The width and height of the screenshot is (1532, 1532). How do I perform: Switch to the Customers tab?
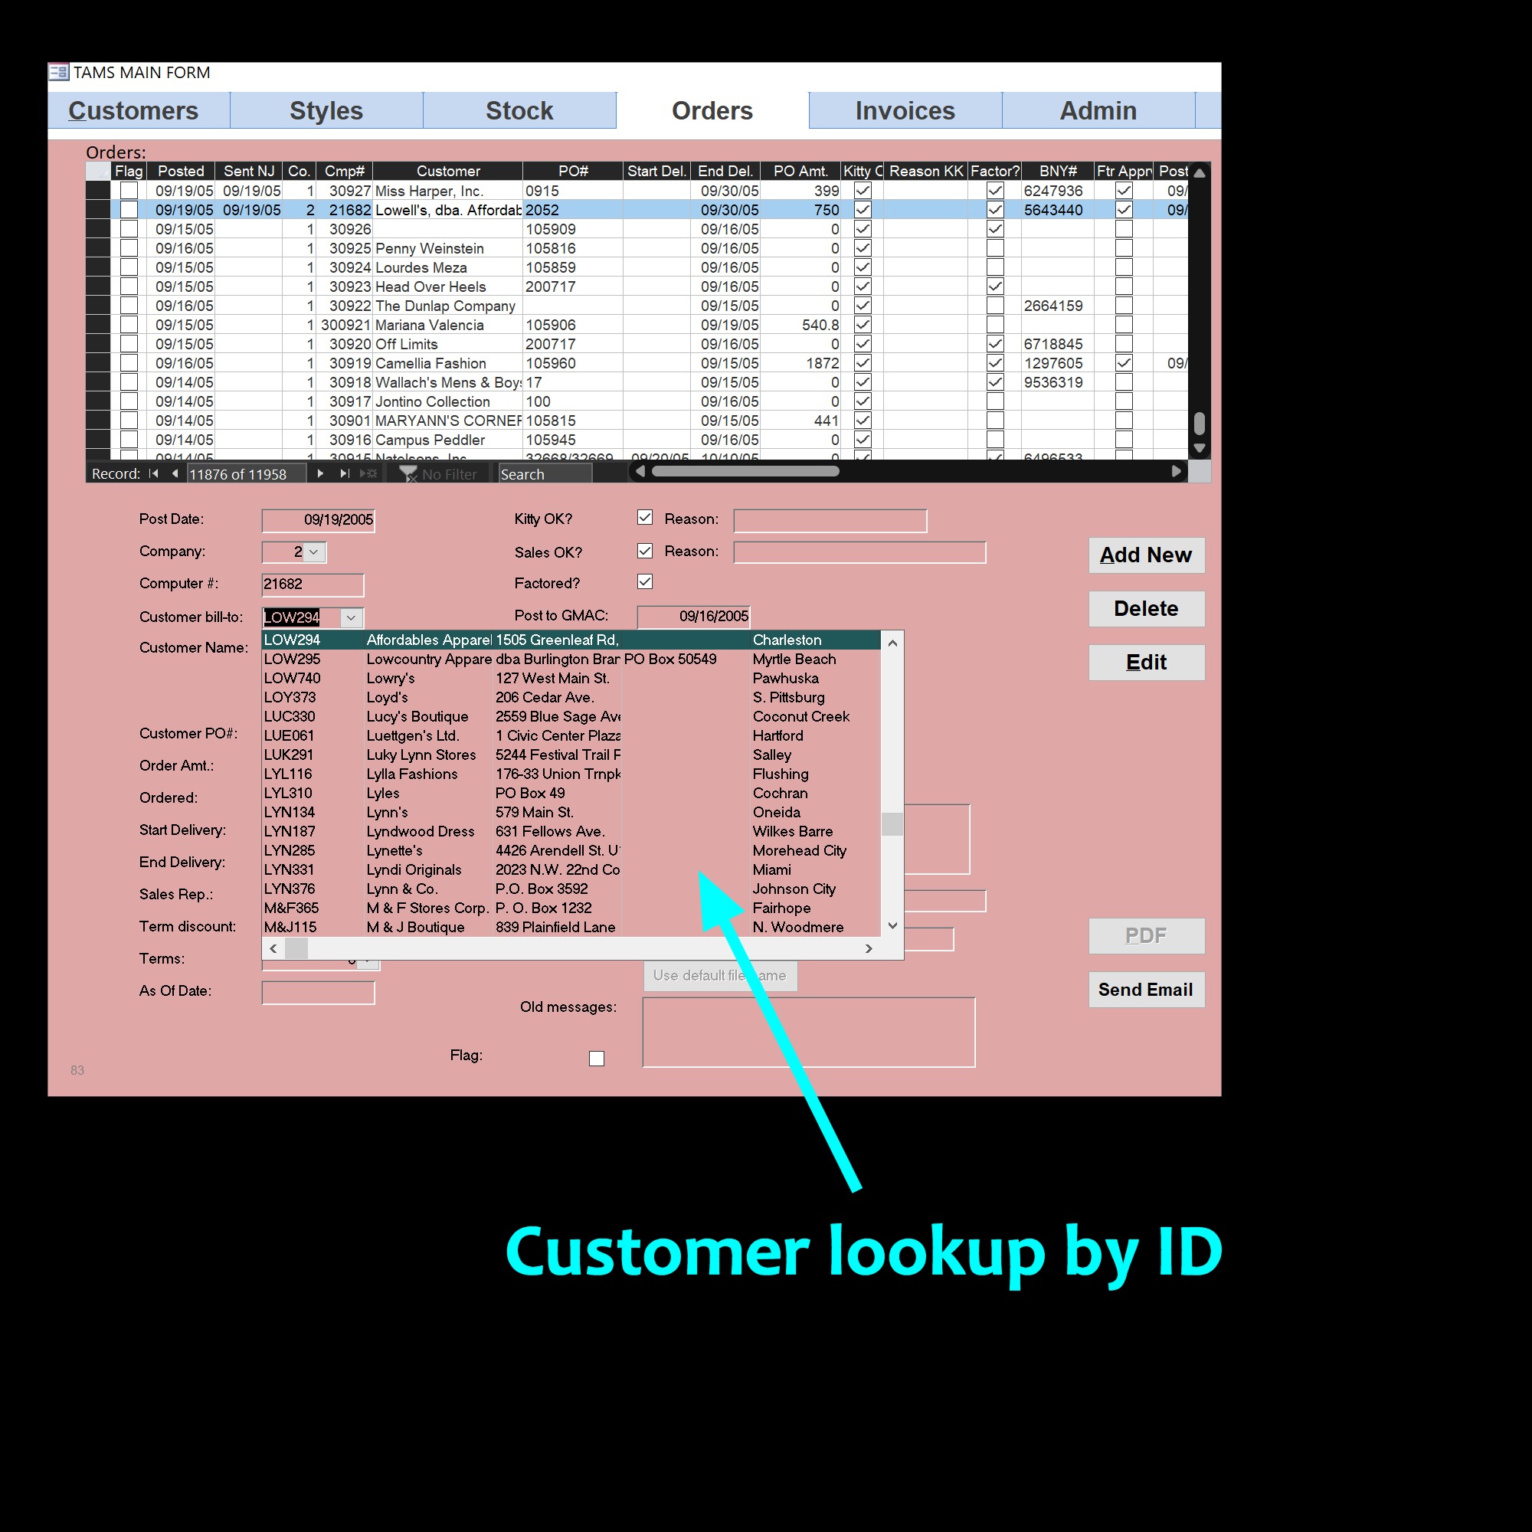point(135,110)
